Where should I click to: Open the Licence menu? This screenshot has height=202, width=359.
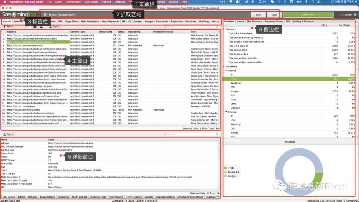pyautogui.click(x=174, y=2)
